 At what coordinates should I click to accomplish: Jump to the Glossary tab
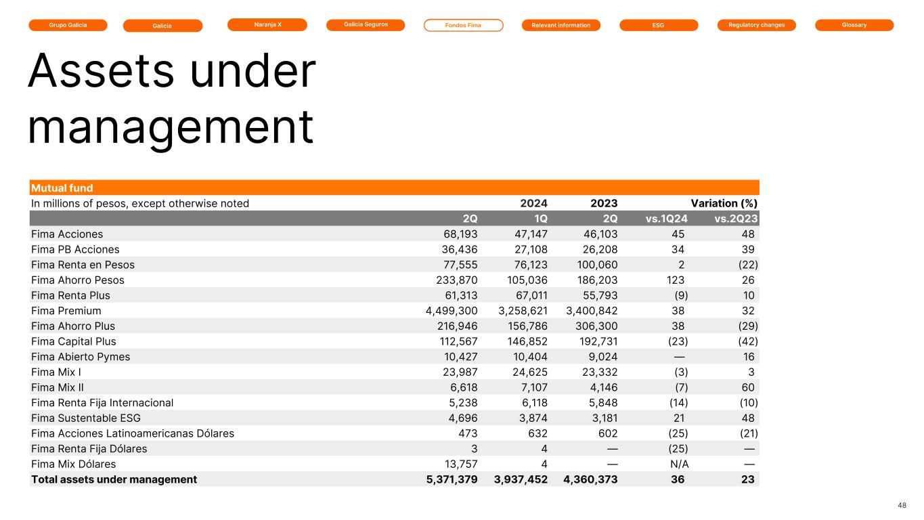(x=854, y=25)
